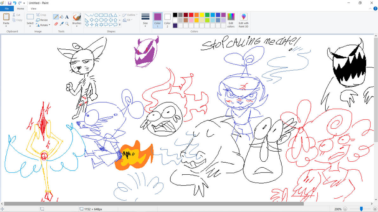Viewport: 378px width, 212px height.
Task: Click the Undo arrow in title bar
Action: [15, 3]
